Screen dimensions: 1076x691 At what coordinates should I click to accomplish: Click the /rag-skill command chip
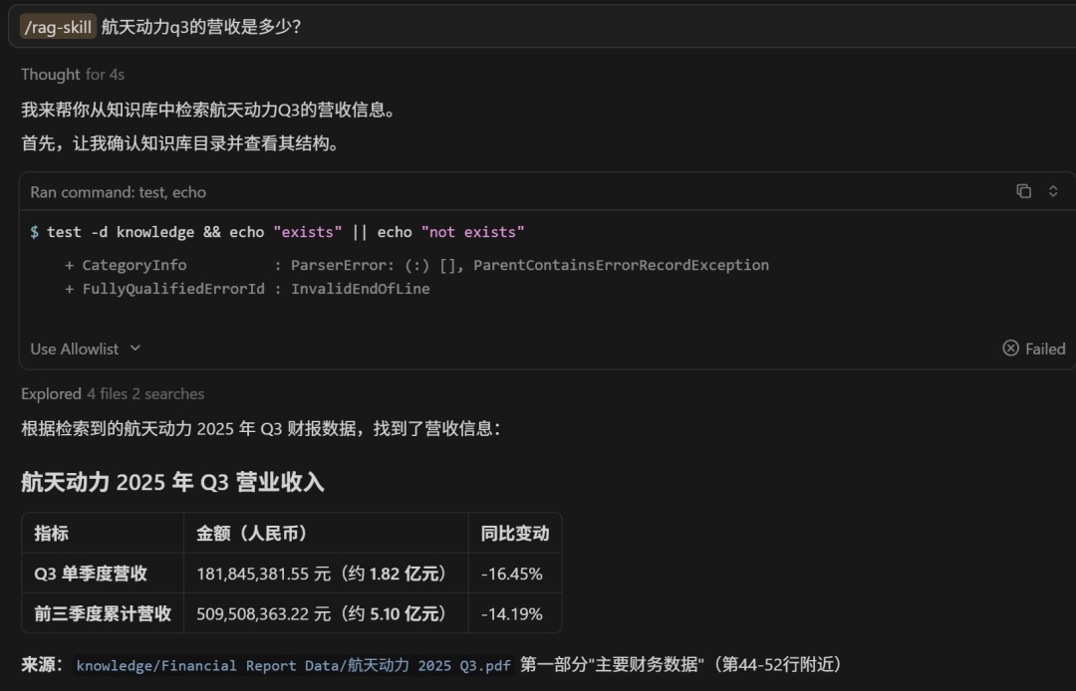(58, 26)
